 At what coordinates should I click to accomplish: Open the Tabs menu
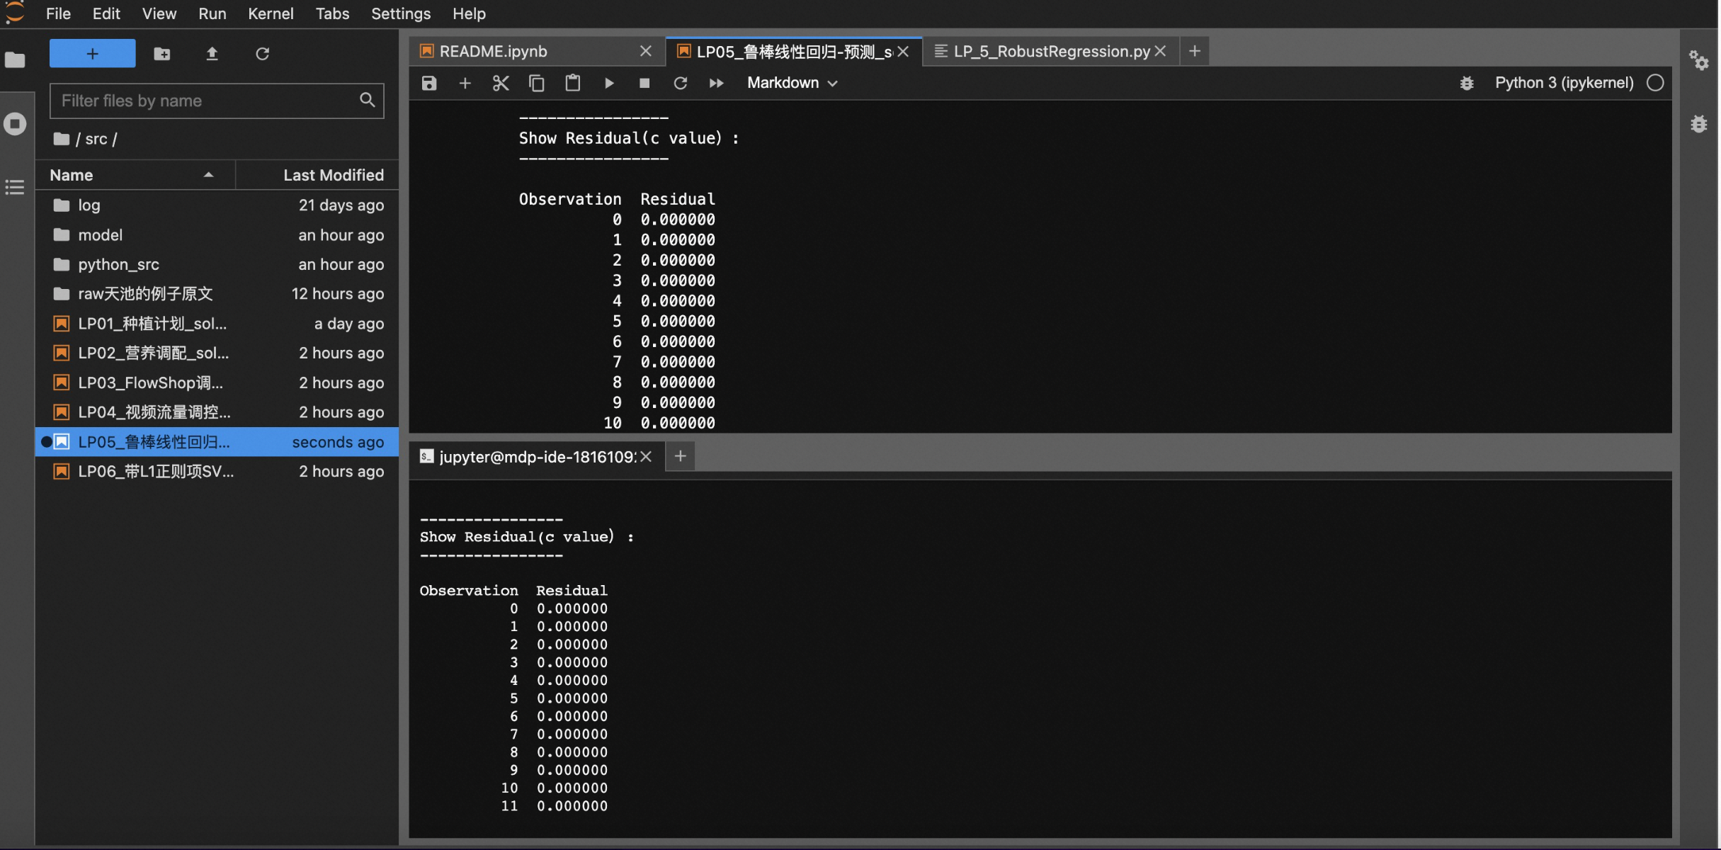[332, 13]
